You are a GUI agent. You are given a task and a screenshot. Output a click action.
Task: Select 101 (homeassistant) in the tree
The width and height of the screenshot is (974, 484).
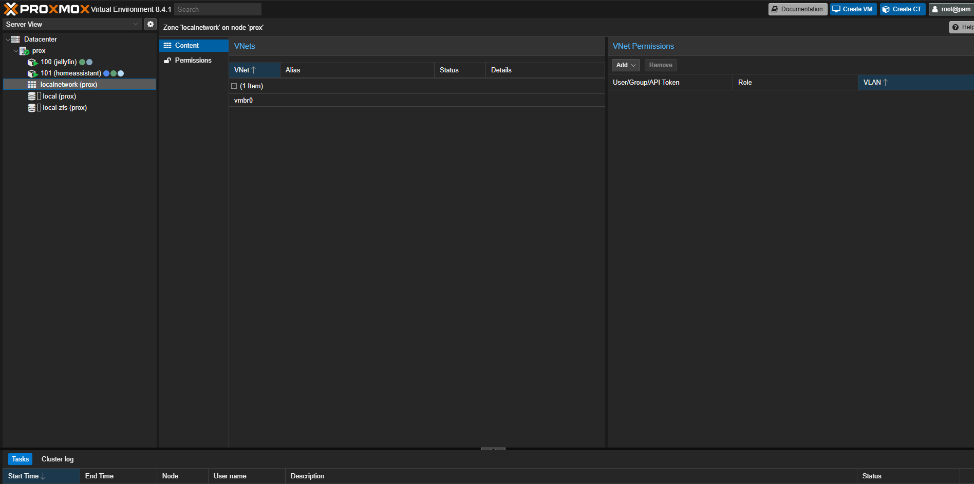pyautogui.click(x=80, y=73)
